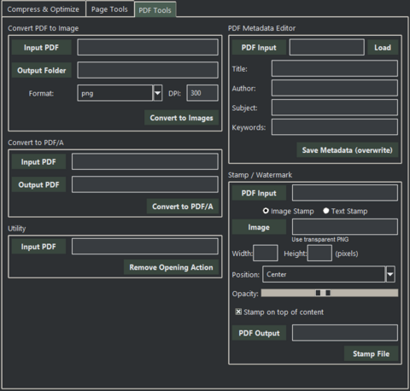Image resolution: width=410 pixels, height=391 pixels.
Task: Click the Position combo box arrow
Action: tap(390, 274)
